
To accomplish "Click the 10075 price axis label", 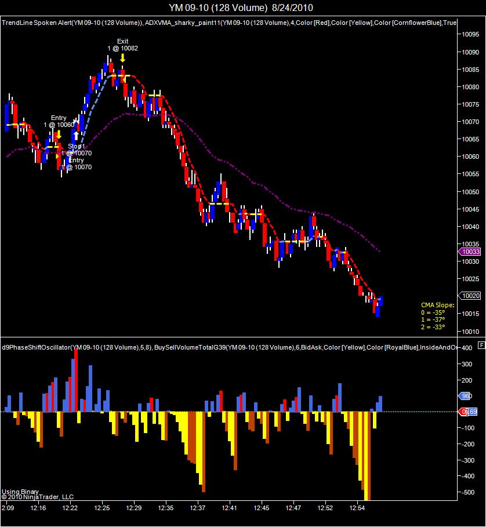I will [470, 104].
